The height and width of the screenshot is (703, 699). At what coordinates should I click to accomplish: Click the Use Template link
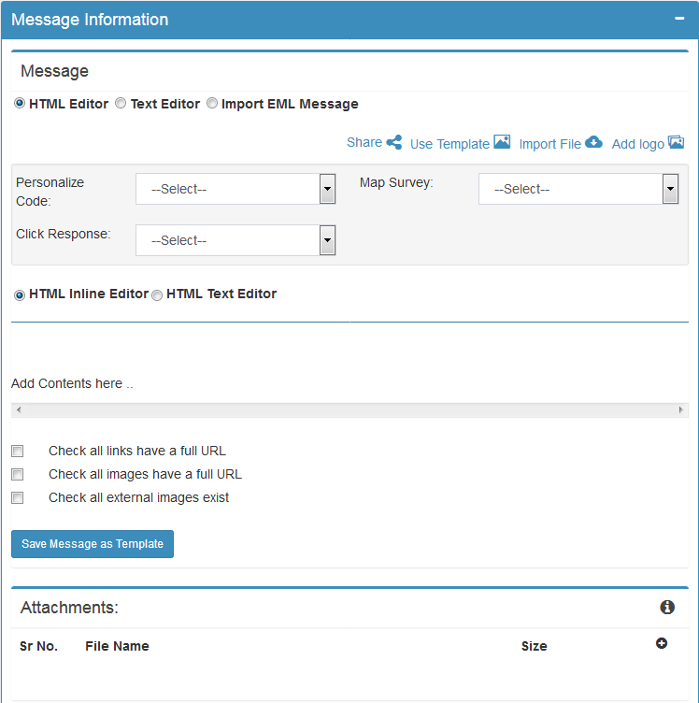[449, 144]
